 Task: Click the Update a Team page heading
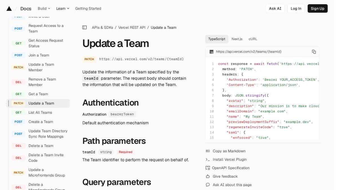(115, 44)
